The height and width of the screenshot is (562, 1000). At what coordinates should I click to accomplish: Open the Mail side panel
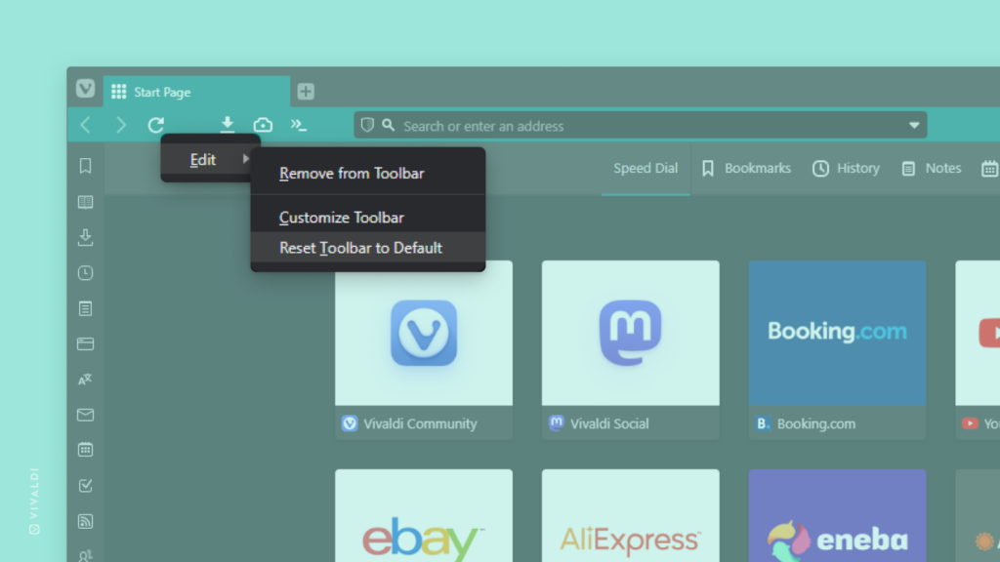tap(86, 415)
